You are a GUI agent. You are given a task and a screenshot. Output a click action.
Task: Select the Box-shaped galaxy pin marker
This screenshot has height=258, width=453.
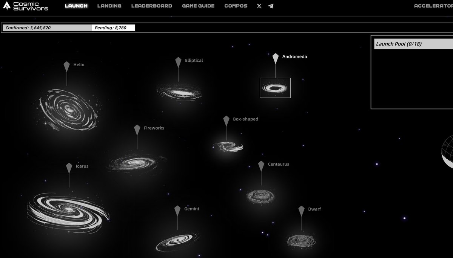[226, 121]
